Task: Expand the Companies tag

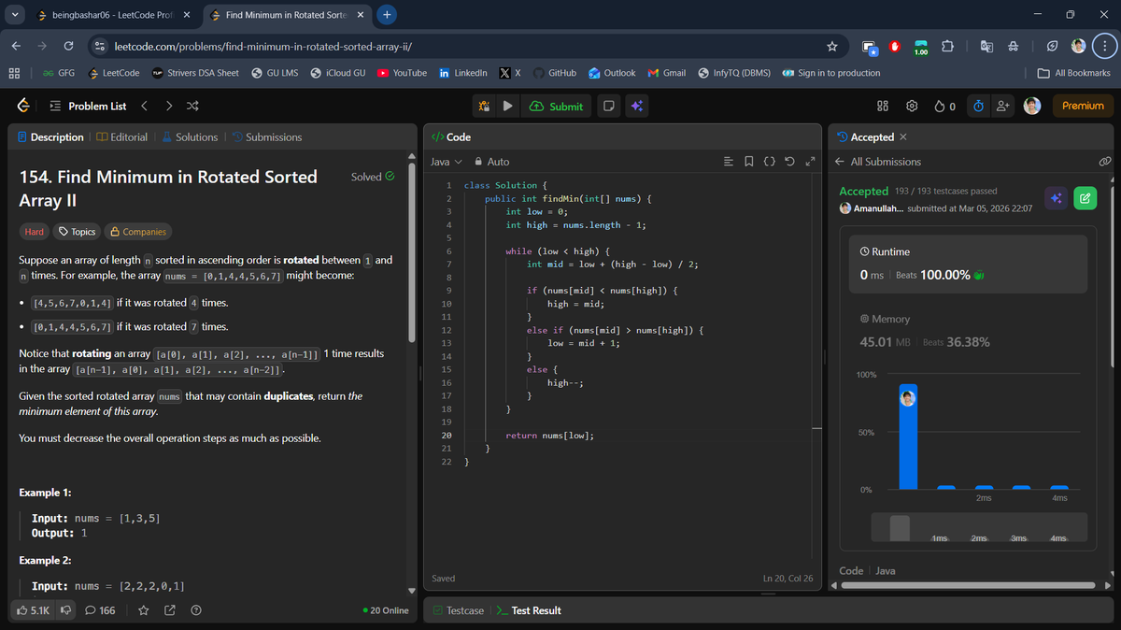Action: tap(137, 232)
